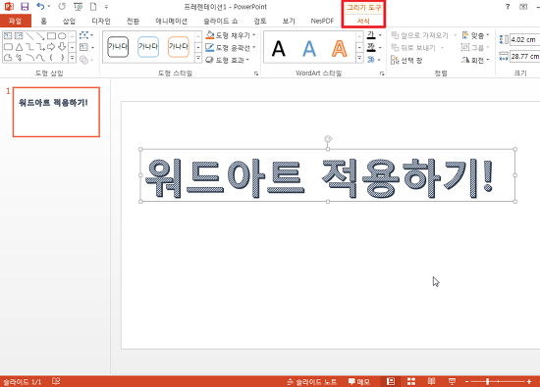Open the Draw Text Box dropdown button
Screen dimensions: 540x387
pyautogui.click(x=86, y=47)
